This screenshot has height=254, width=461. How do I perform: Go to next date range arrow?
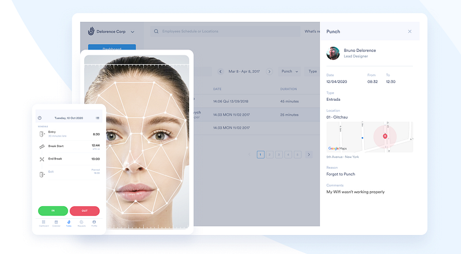[x=269, y=71]
